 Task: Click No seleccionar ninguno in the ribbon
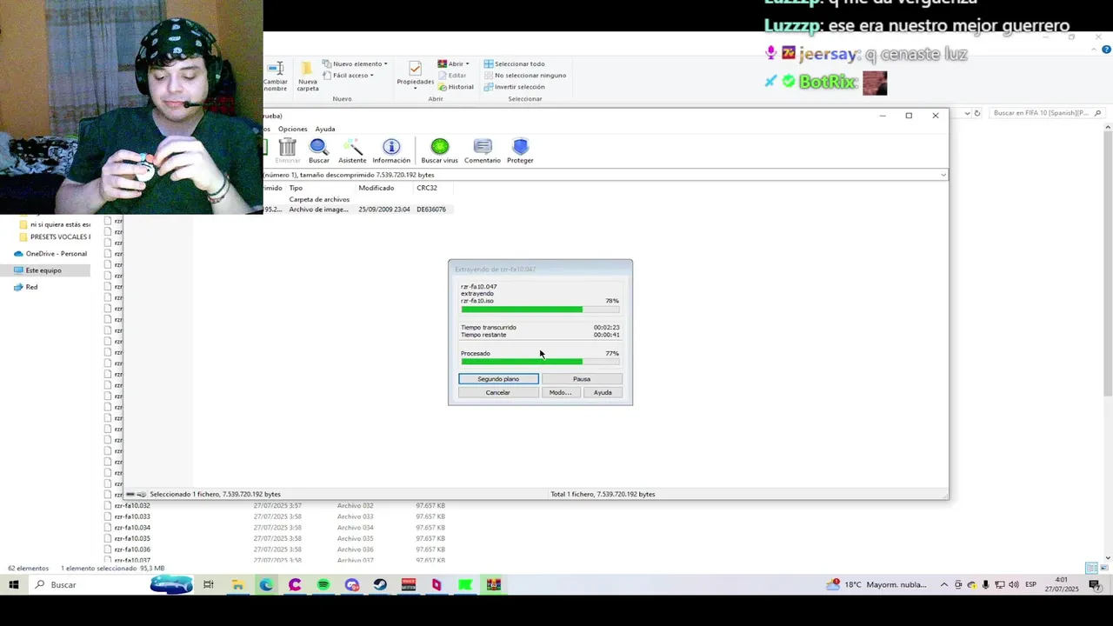(524, 75)
